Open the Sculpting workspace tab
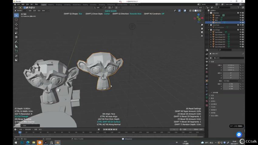This screenshot has width=258, height=145. point(59,5)
